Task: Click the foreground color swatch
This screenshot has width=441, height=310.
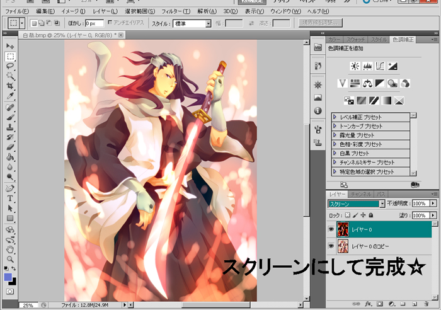Action: click(x=8, y=277)
